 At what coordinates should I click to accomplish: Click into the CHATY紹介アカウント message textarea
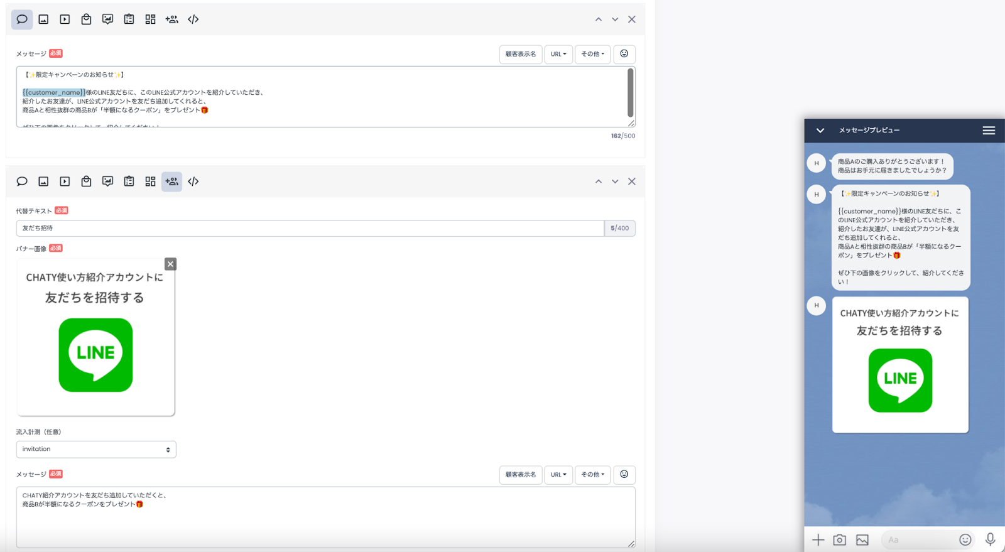pyautogui.click(x=325, y=517)
